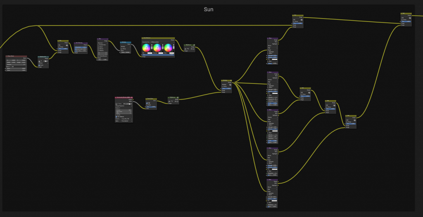Click the Lift color wheel in Color Balance
The height and width of the screenshot is (217, 423).
coord(147,48)
